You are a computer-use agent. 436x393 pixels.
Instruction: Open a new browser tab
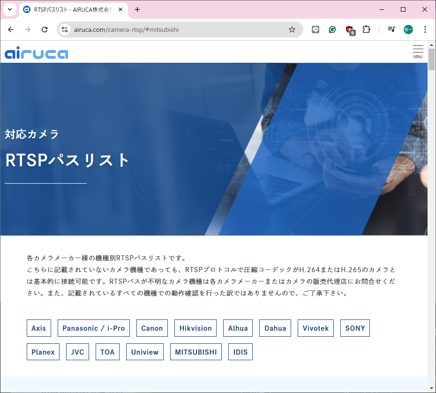coord(137,9)
